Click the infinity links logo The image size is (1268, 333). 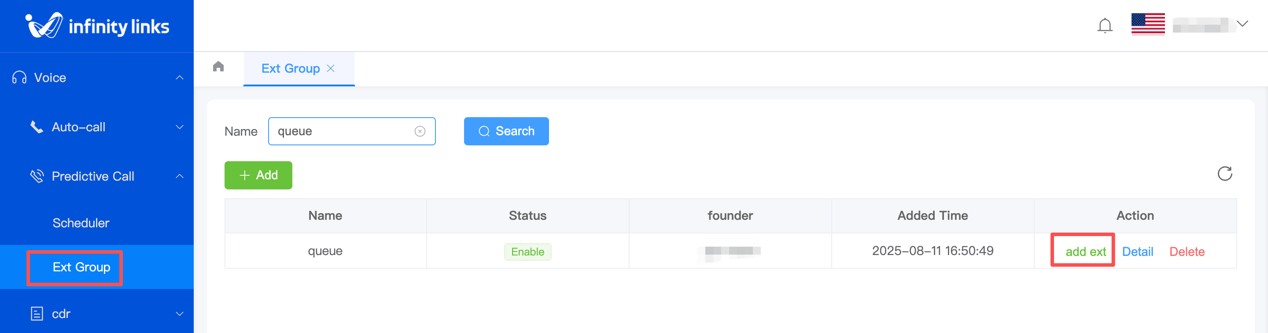click(x=97, y=26)
